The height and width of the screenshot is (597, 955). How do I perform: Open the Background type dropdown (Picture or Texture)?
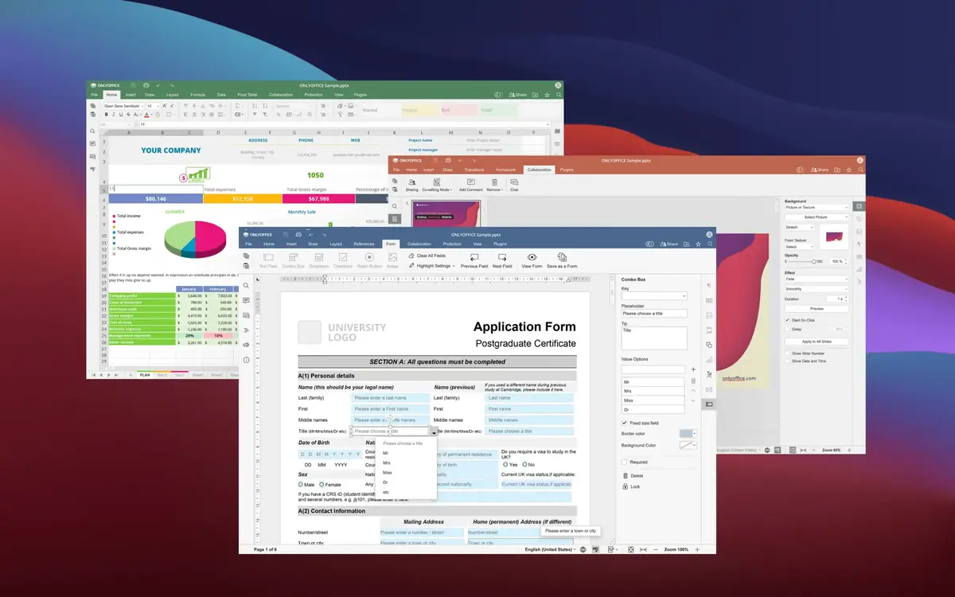point(816,208)
